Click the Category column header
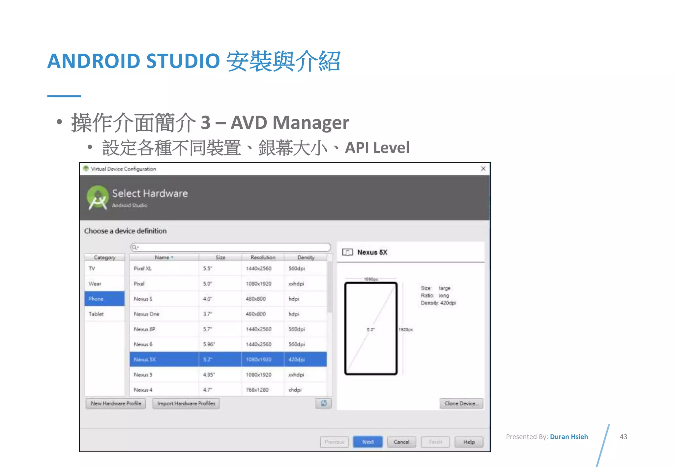The height and width of the screenshot is (467, 675). [x=105, y=257]
